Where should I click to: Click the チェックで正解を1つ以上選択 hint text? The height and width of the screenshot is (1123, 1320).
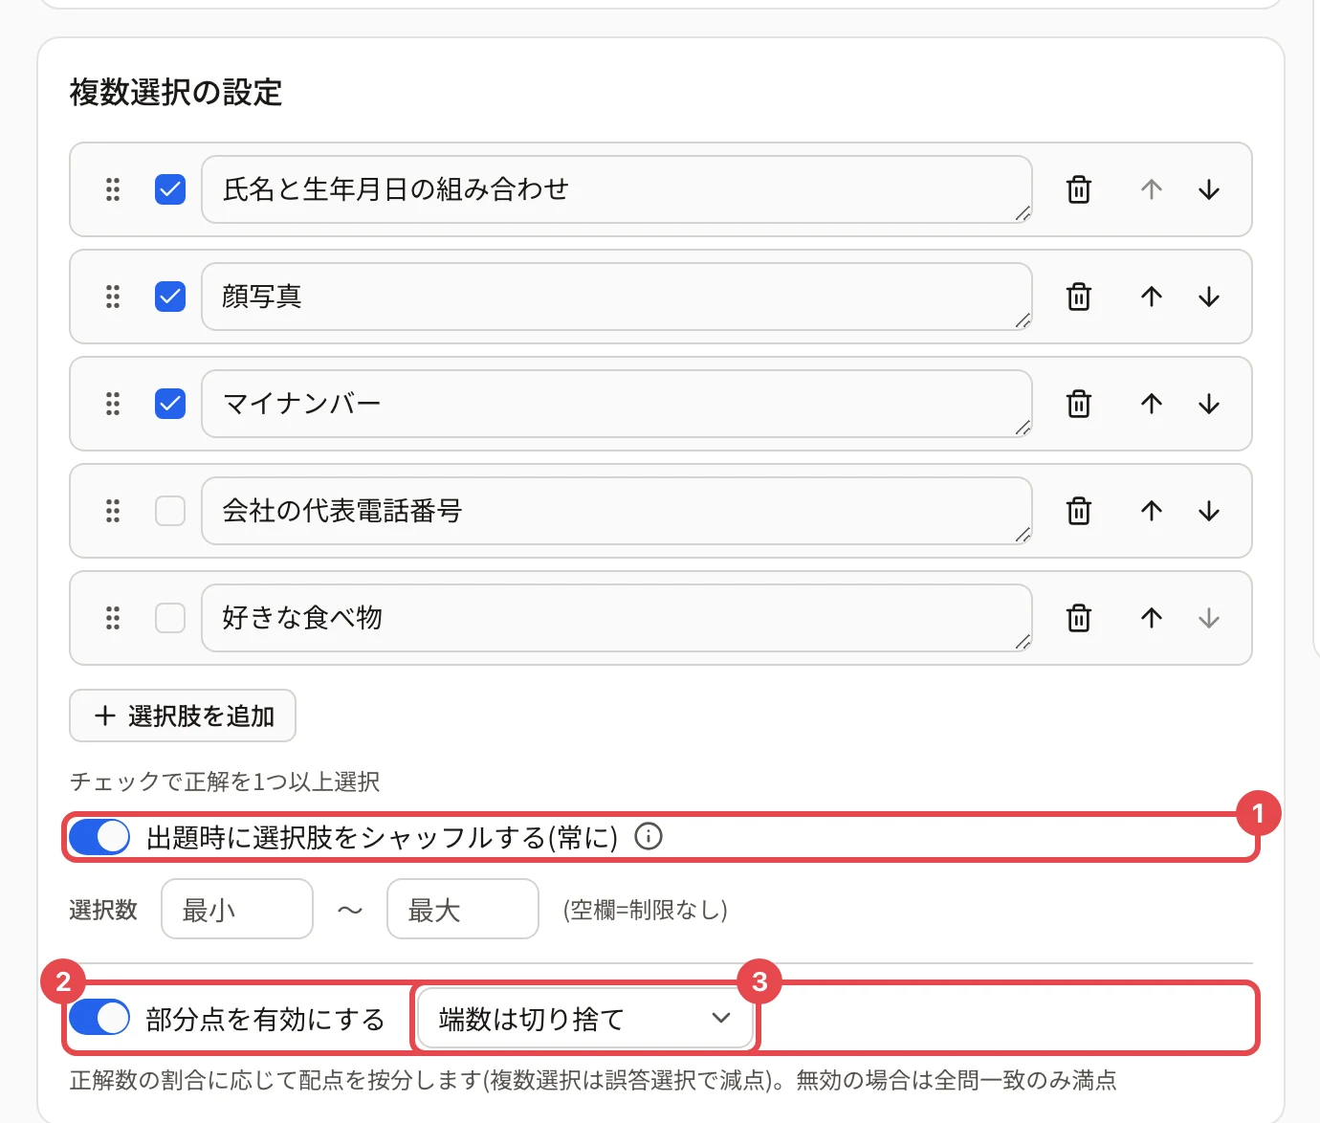[x=225, y=782]
